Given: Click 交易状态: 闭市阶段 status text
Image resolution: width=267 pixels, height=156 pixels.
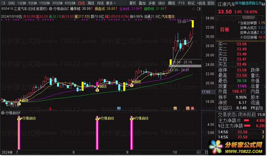Looking at the screenshot, I should 237,115.
